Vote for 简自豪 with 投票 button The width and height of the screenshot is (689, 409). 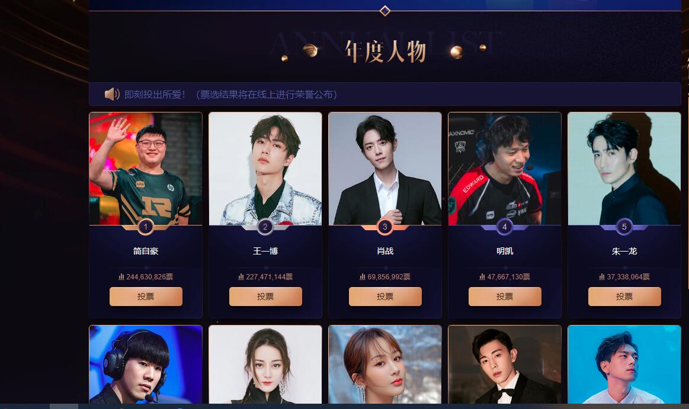click(146, 297)
